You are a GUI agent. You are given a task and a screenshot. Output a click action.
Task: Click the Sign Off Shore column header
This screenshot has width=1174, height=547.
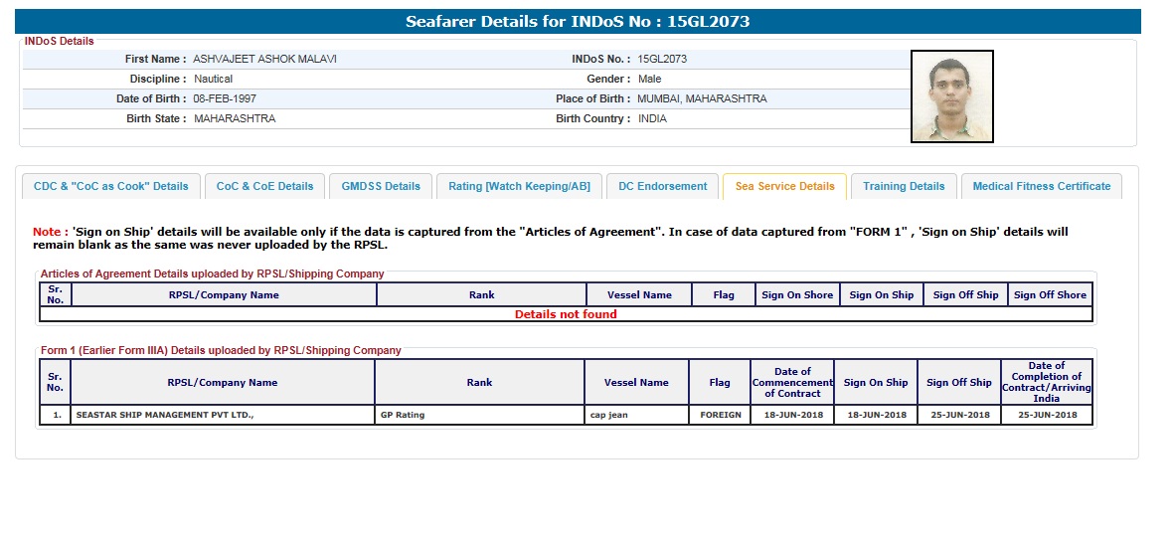(1050, 295)
